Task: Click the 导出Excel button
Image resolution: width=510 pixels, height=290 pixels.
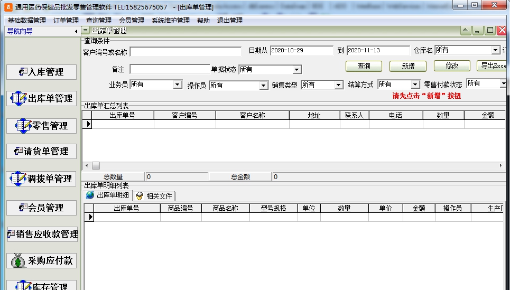Action: (492, 66)
